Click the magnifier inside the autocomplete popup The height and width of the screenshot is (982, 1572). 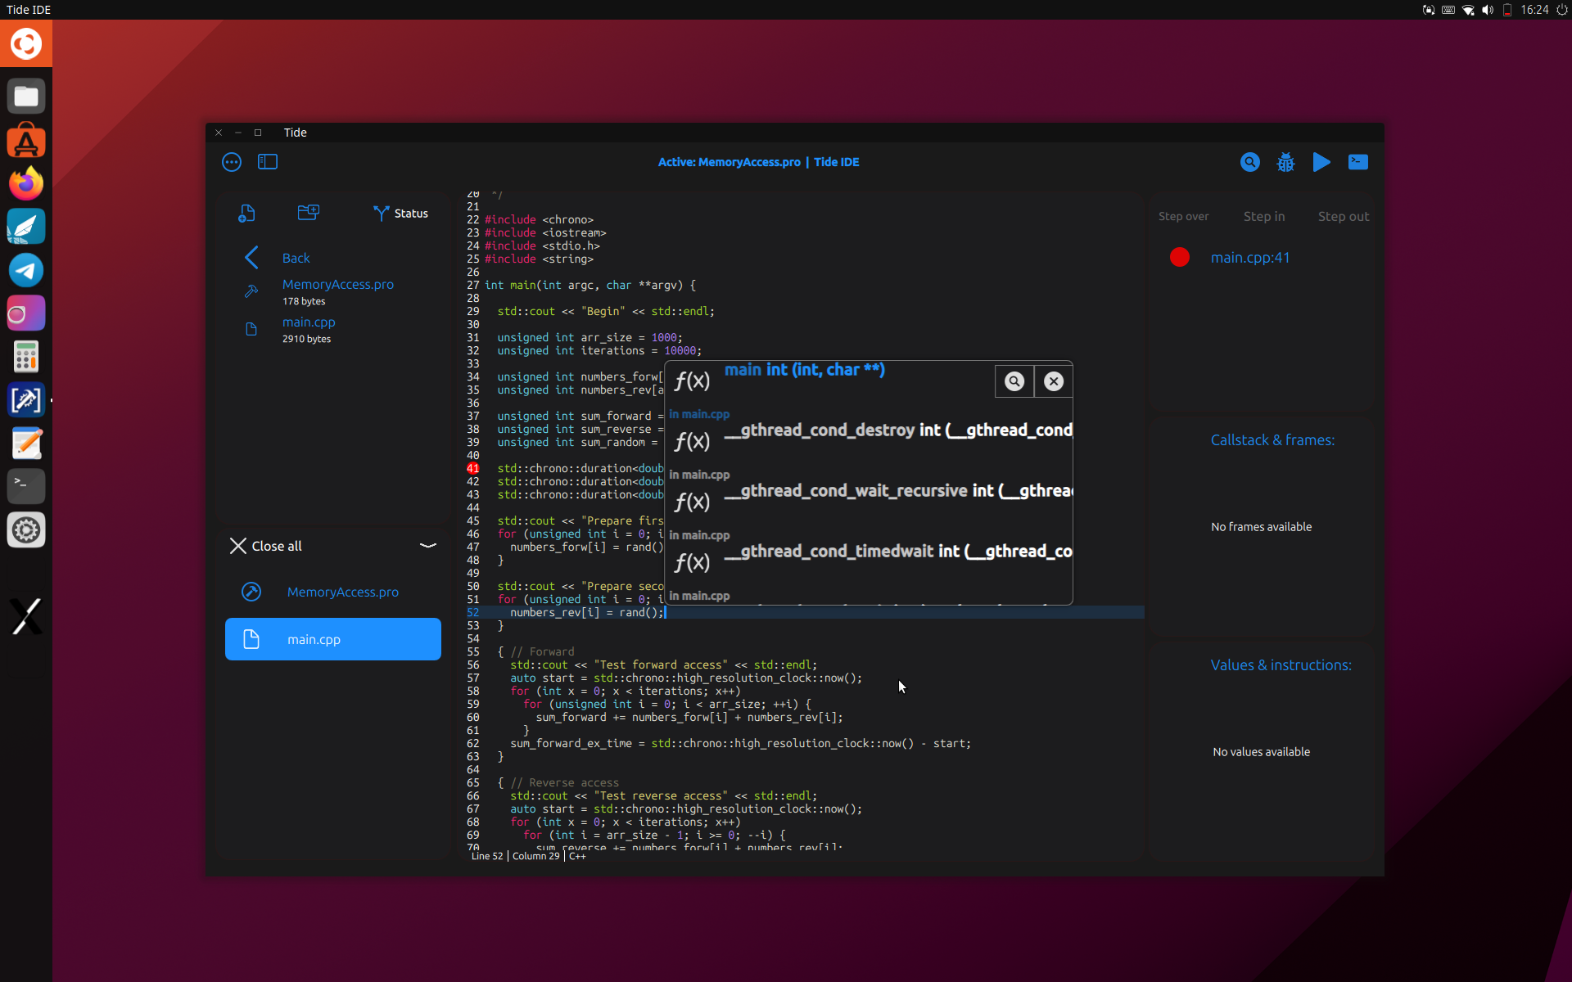[x=1014, y=381]
